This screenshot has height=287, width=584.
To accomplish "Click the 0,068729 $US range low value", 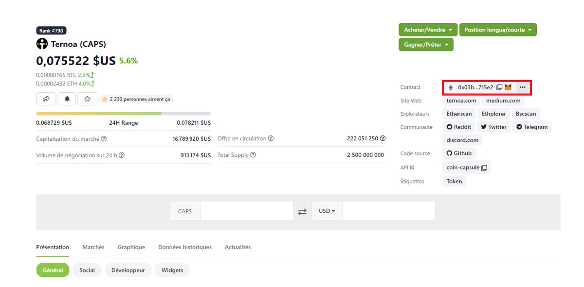I will pyautogui.click(x=54, y=123).
